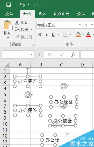
Task: Click the Paste clipboard icon
Action: [8, 25]
